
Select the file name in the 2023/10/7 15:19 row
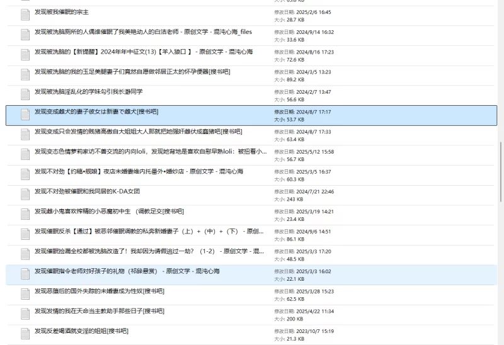[x=81, y=331]
